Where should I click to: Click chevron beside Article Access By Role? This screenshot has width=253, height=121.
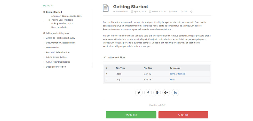44,57
